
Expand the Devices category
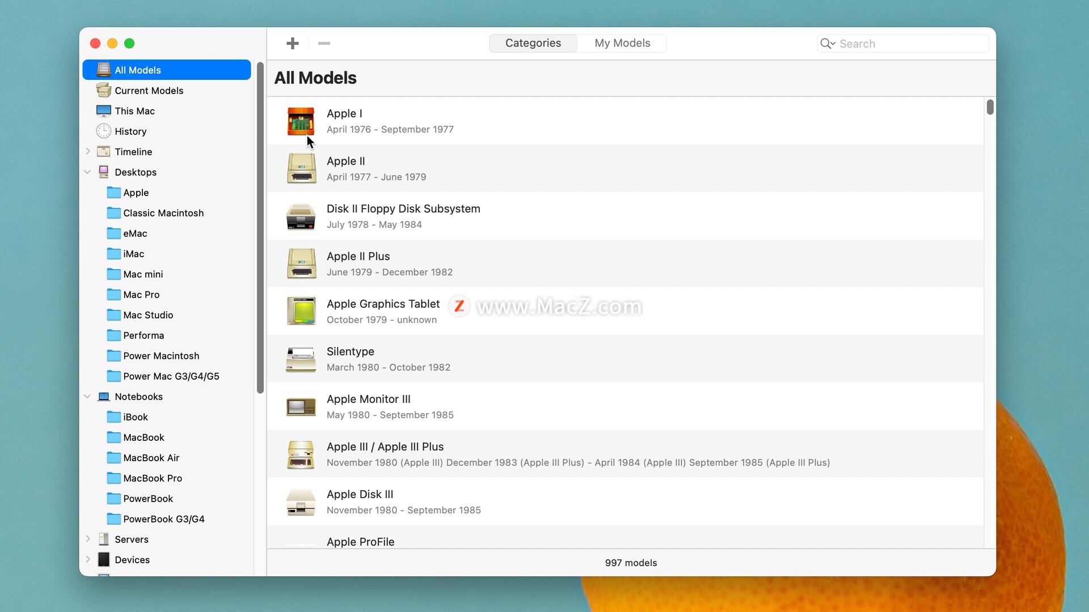(88, 559)
